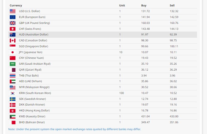Click the United States flag icon
The image size is (207, 134).
coord(13,11)
